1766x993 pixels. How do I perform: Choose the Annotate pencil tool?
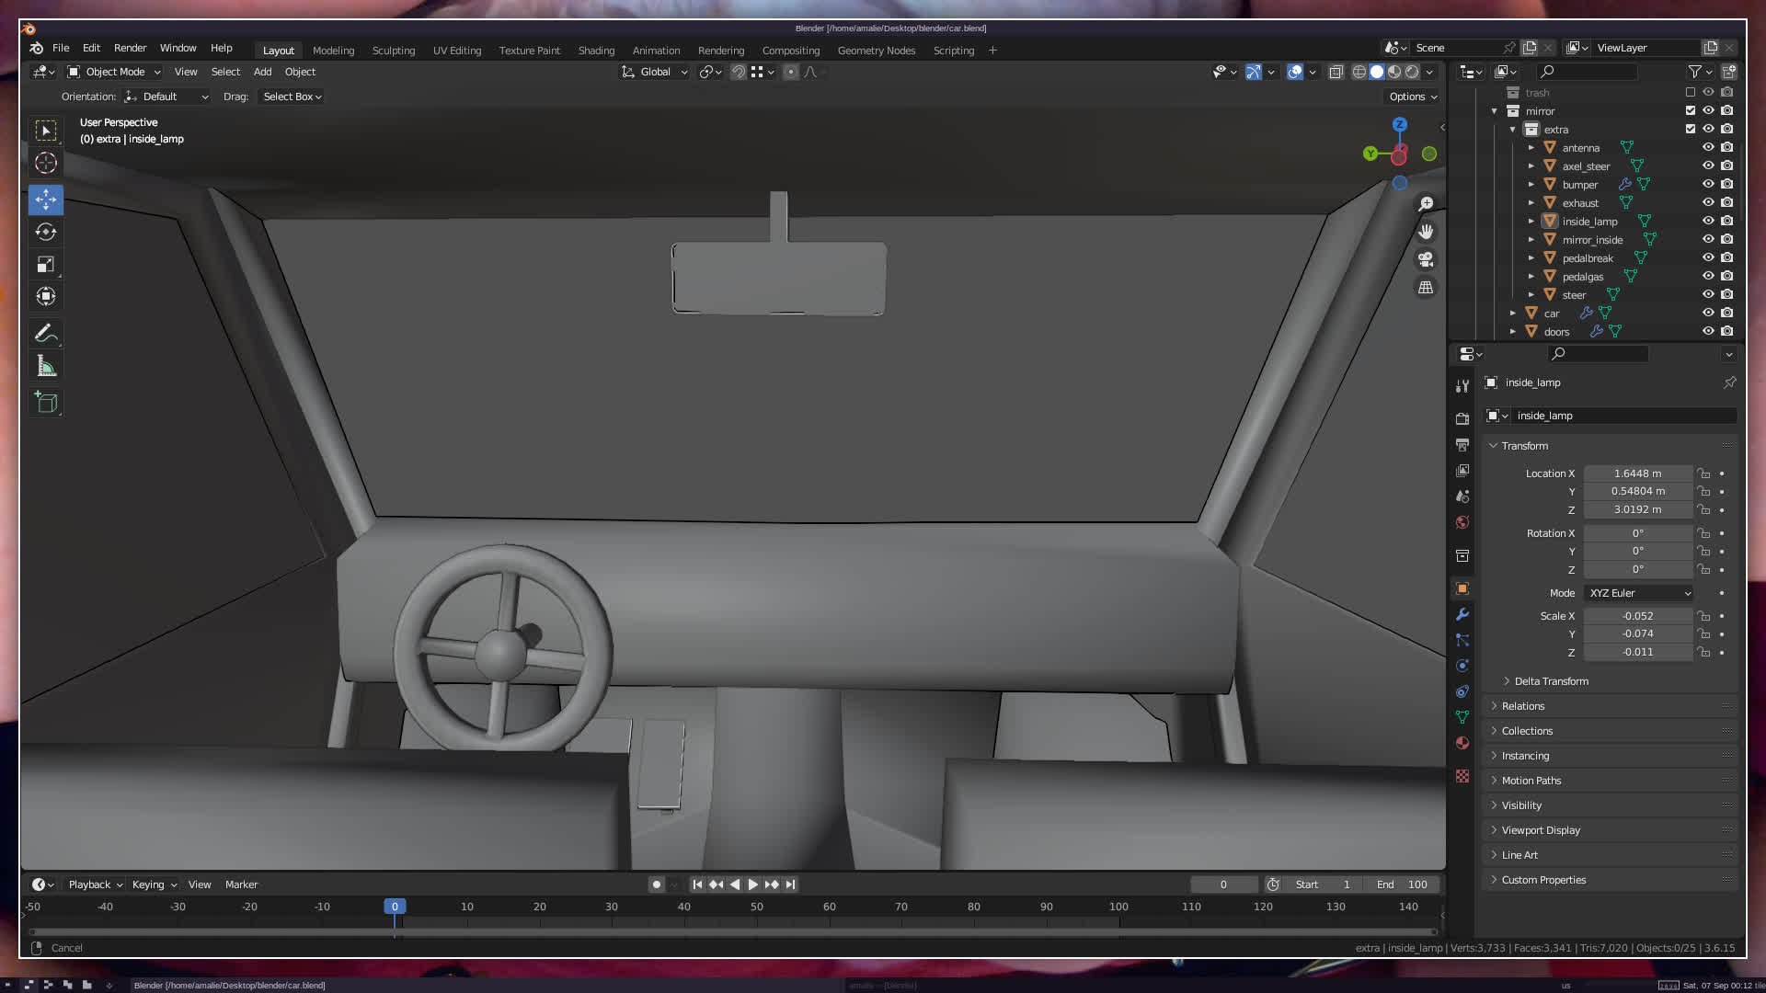click(x=46, y=333)
